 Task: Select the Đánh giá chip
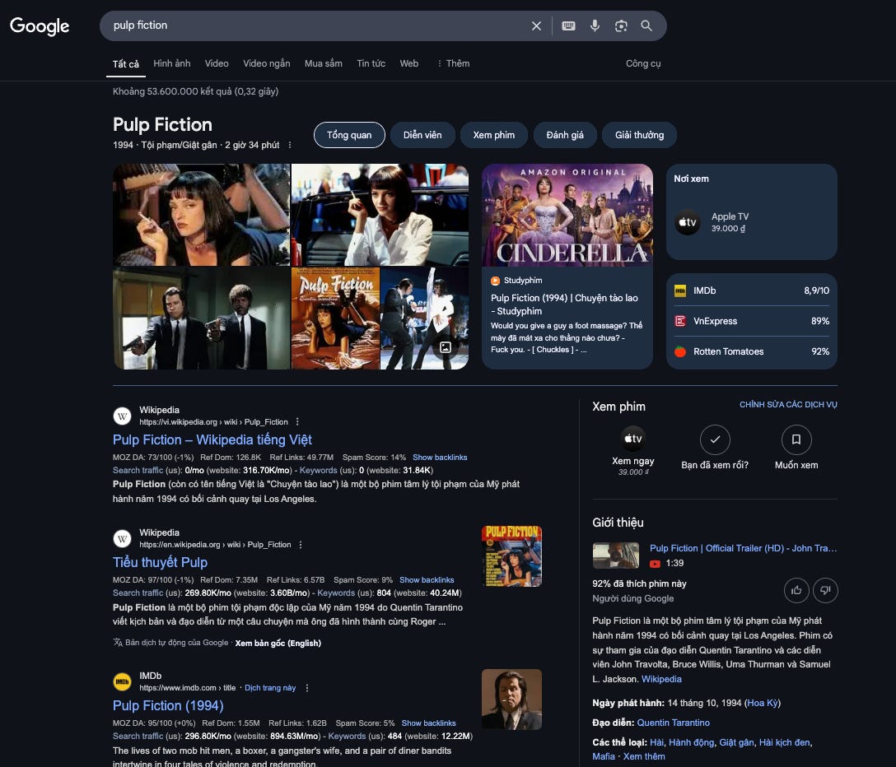coord(565,135)
